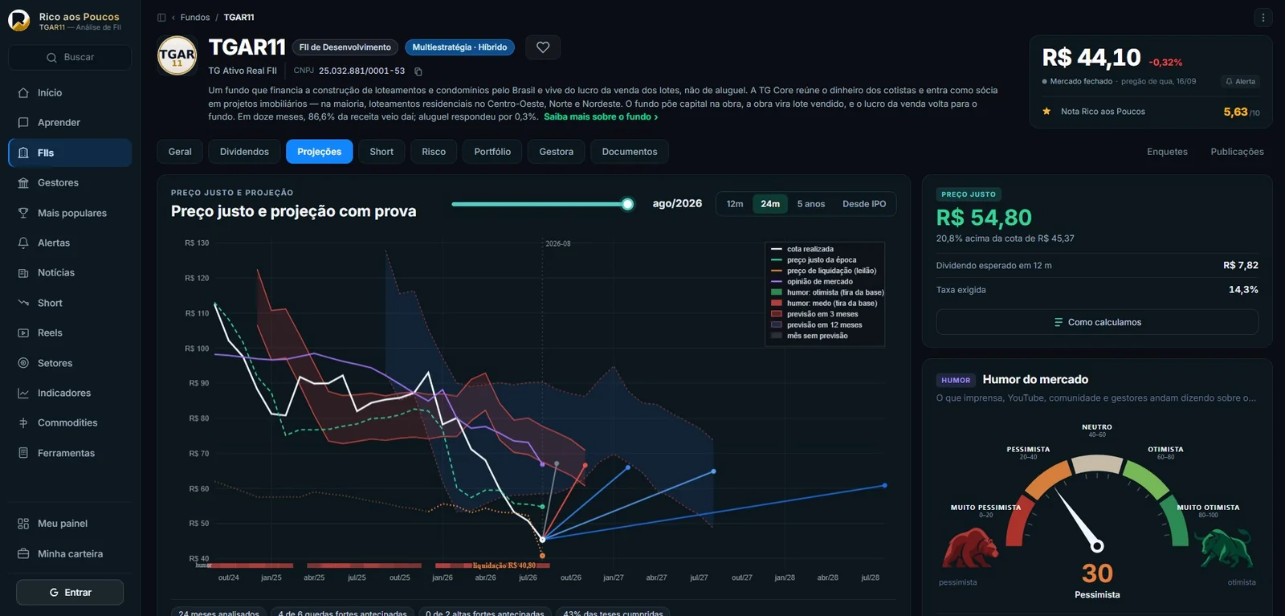The height and width of the screenshot is (616, 1285).
Task: Toggle previsão em 12 meses legend
Action: [x=817, y=325]
